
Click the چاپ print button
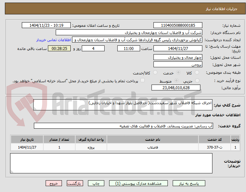pyautogui.click(x=96, y=184)
